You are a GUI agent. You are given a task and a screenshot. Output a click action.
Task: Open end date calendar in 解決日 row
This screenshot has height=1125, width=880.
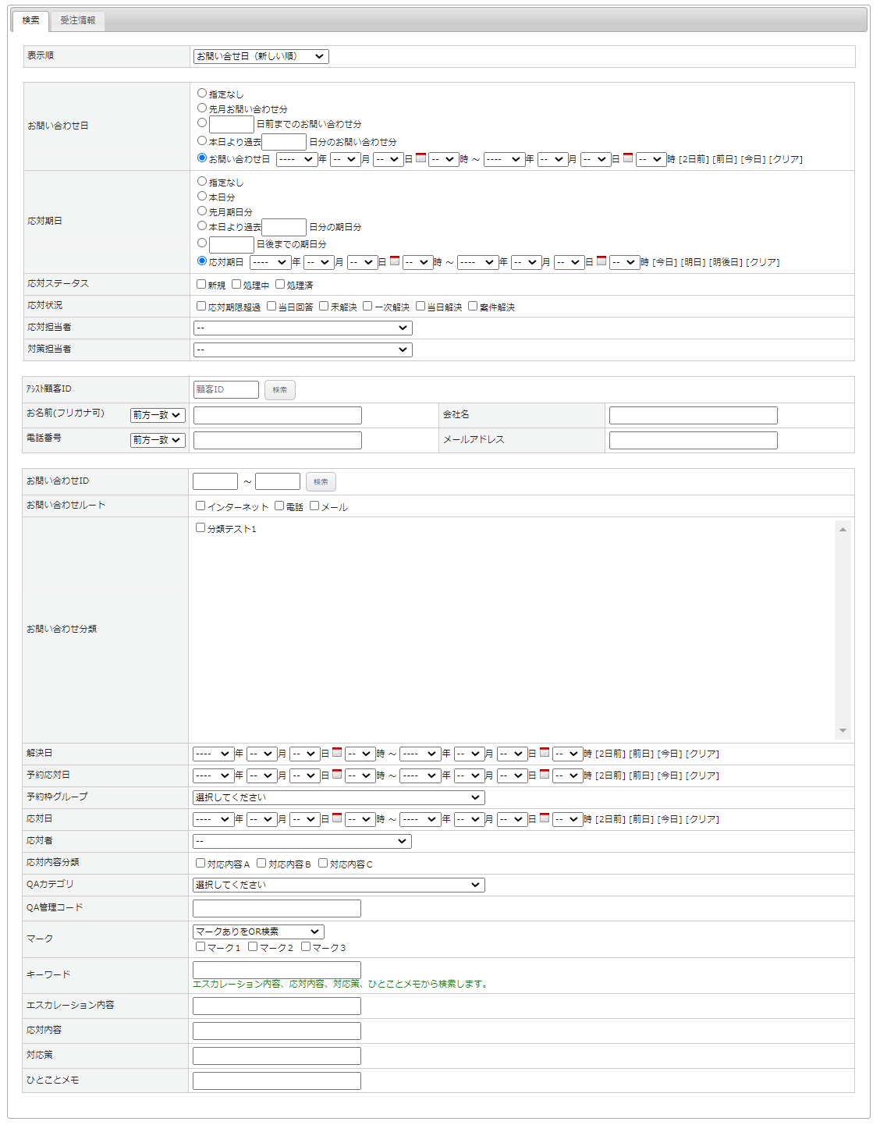[x=545, y=753]
